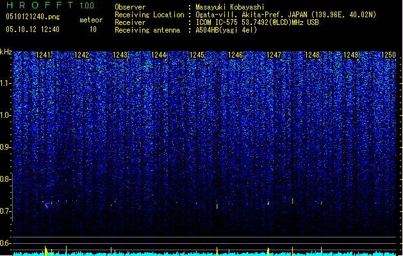This screenshot has height=256, width=403.
Task: Click the meteor echo just after 1241
Action: click(46, 205)
